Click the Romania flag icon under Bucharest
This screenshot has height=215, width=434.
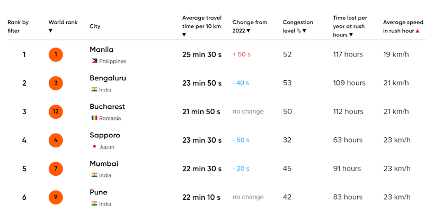[x=94, y=118]
